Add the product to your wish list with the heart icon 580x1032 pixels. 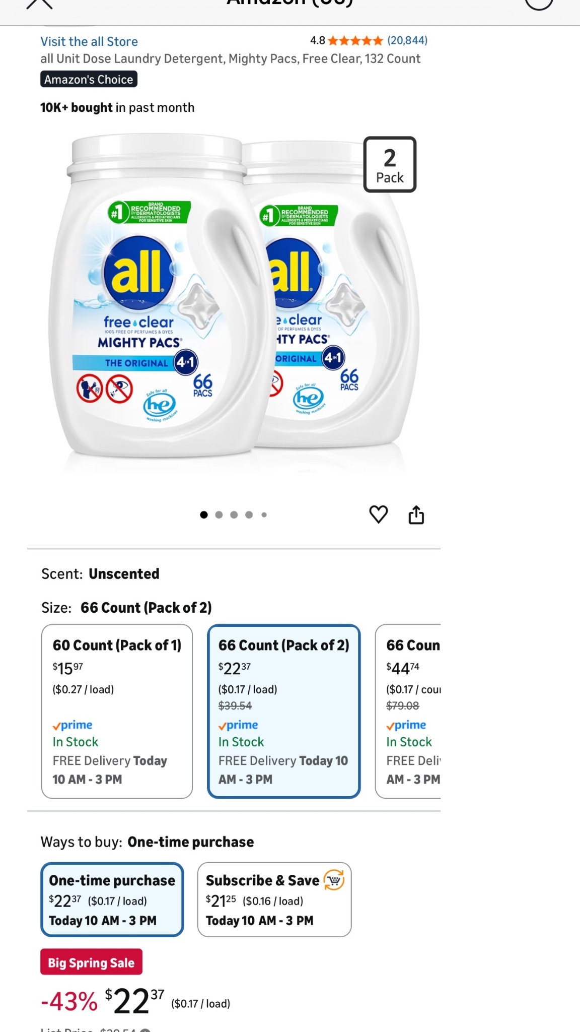click(x=378, y=514)
